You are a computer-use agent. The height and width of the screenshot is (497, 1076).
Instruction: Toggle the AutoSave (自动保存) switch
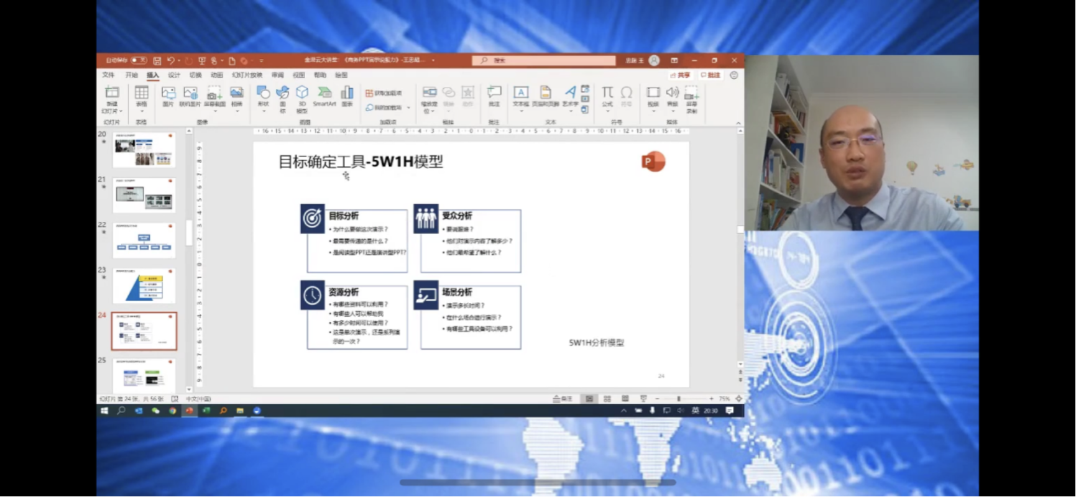coord(139,60)
